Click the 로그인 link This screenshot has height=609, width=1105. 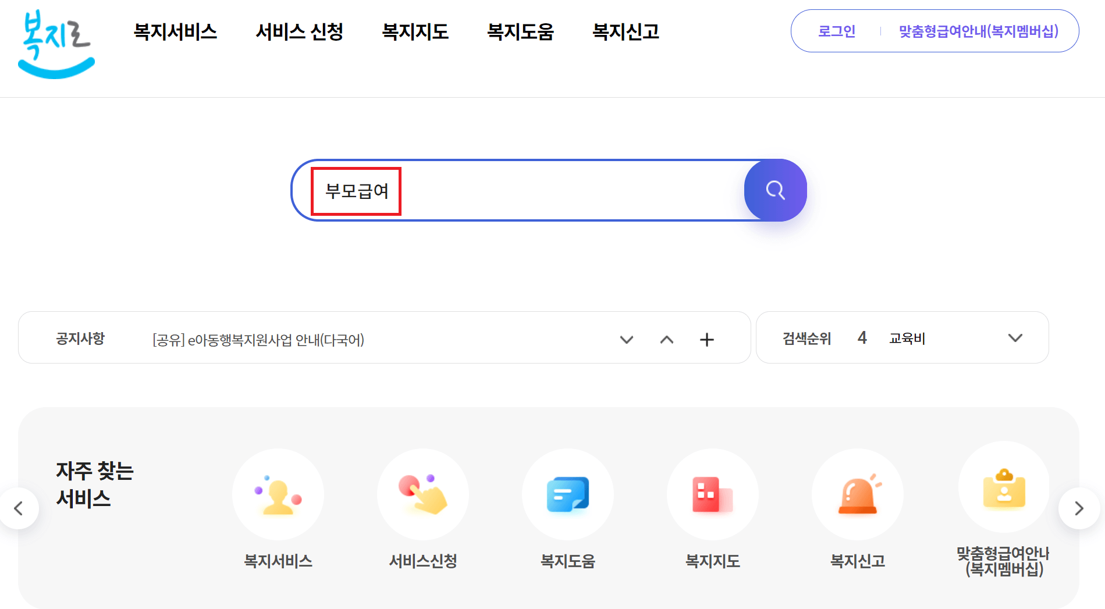pos(837,31)
